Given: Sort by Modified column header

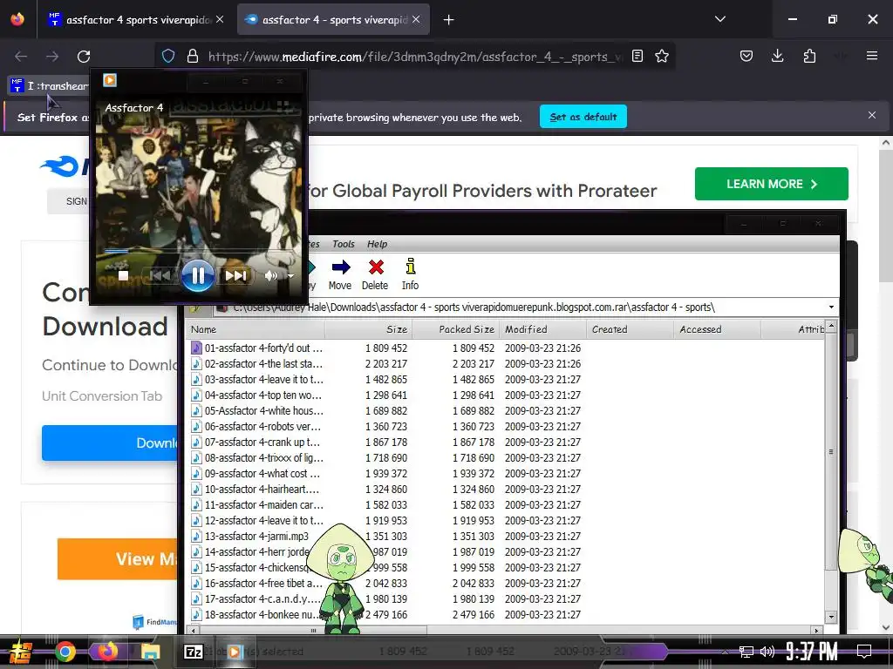Looking at the screenshot, I should point(542,329).
